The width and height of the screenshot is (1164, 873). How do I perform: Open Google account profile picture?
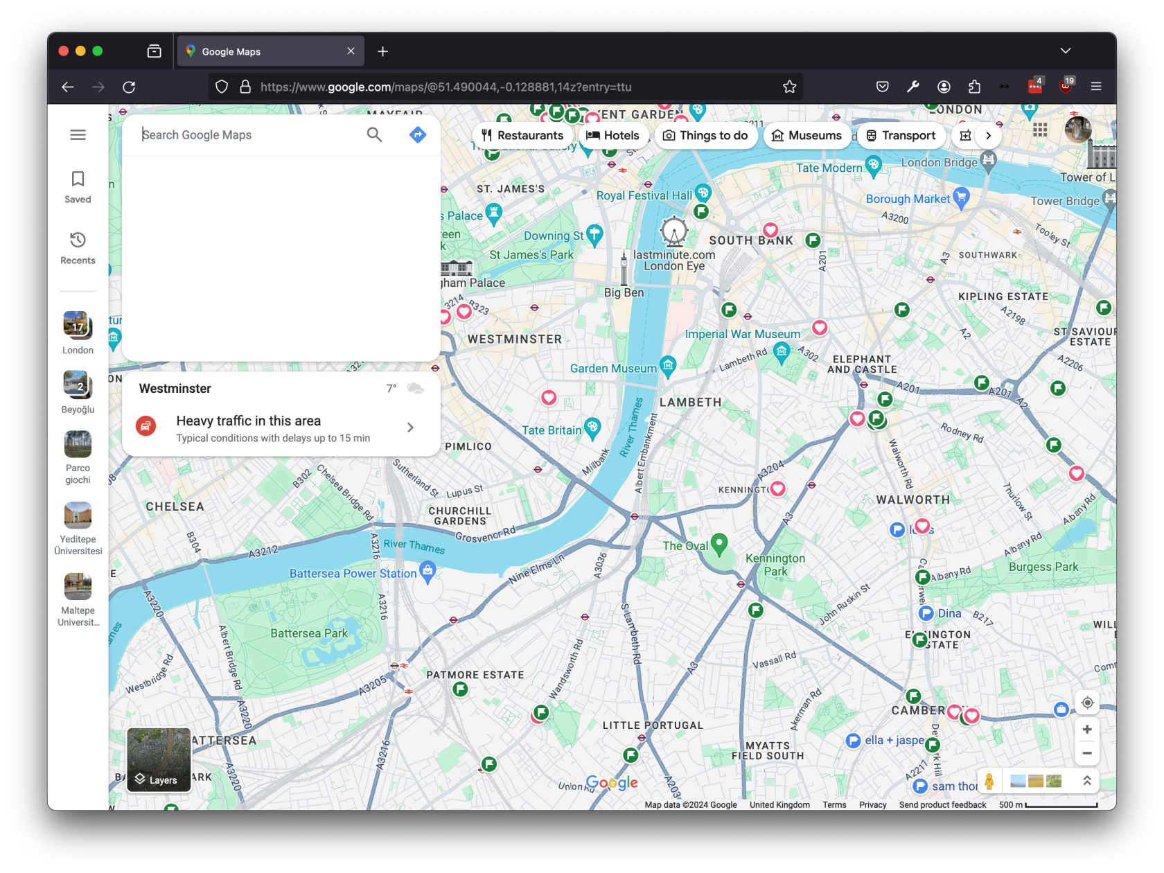pyautogui.click(x=1078, y=130)
